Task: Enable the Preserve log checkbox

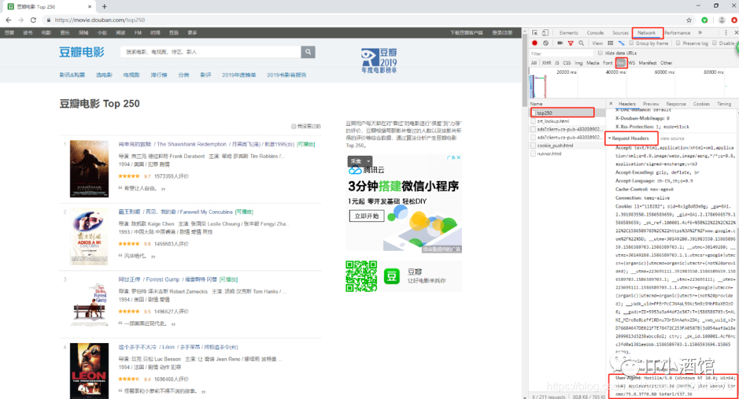Action: 677,43
